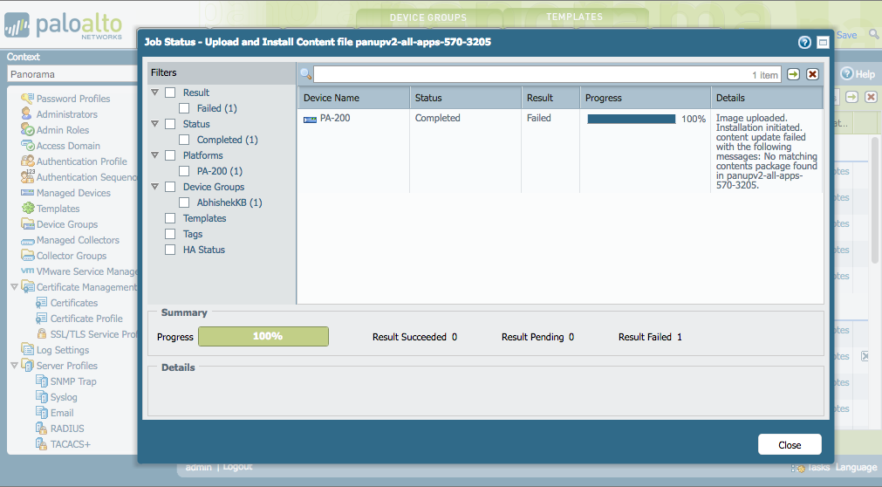
Task: Focus the device filter search field
Action: (x=547, y=74)
